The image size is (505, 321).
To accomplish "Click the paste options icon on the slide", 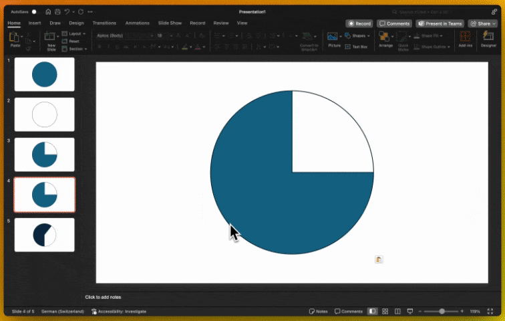I will tap(379, 259).
